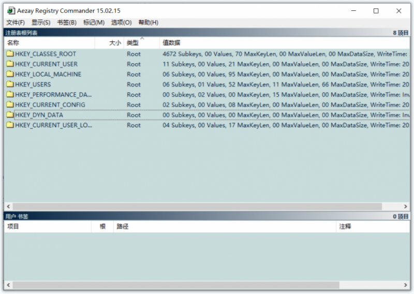Click the bookmarks pane left scroll arrow
The width and height of the screenshot is (414, 294).
(x=8, y=285)
